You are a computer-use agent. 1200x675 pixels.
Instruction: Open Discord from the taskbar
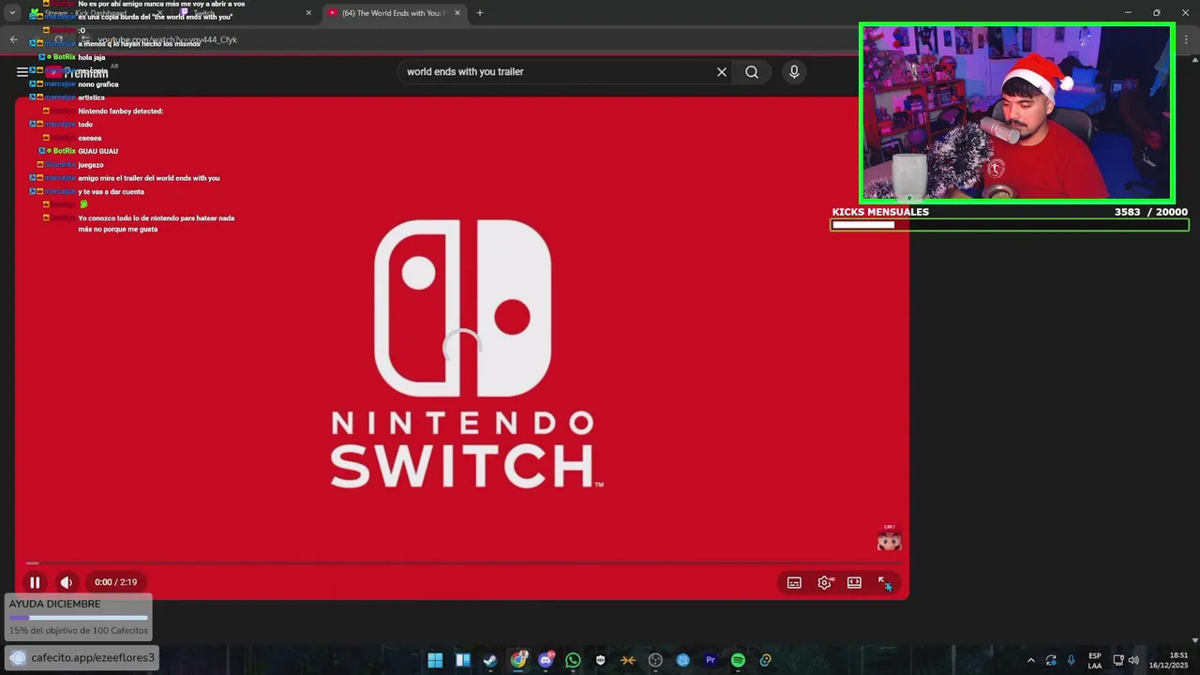click(x=546, y=660)
